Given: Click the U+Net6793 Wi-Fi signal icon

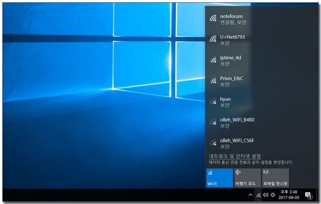Looking at the screenshot, I should coord(213,39).
